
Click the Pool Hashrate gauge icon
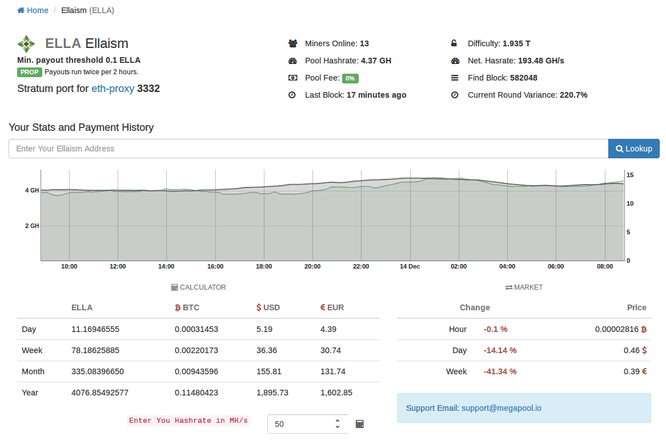coord(292,61)
